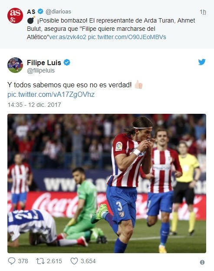Open the ver.as/zvk4o2 link
The image size is (214, 271).
coord(68,37)
